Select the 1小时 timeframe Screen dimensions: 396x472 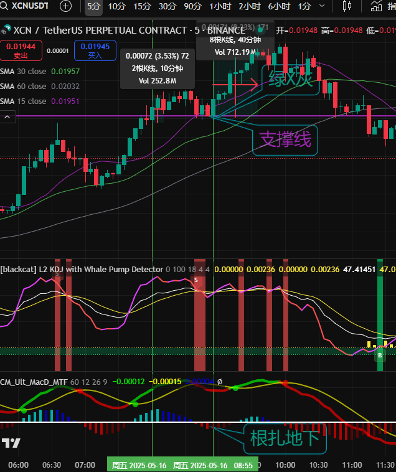(x=220, y=6)
